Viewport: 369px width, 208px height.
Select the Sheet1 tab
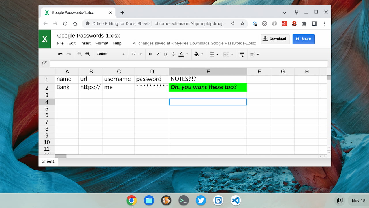tap(48, 161)
